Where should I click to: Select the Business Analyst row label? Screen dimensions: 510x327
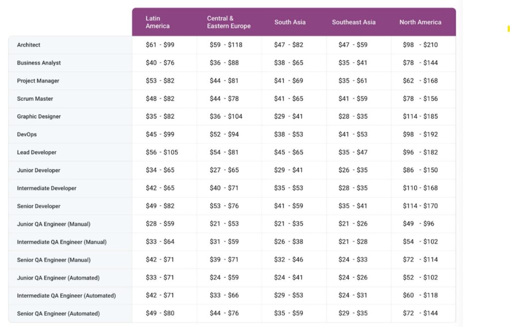click(39, 63)
